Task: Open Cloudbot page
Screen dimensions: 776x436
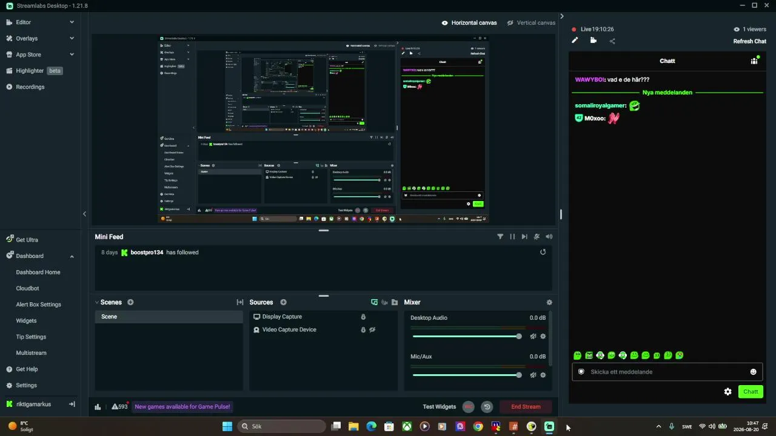Action: (x=27, y=288)
